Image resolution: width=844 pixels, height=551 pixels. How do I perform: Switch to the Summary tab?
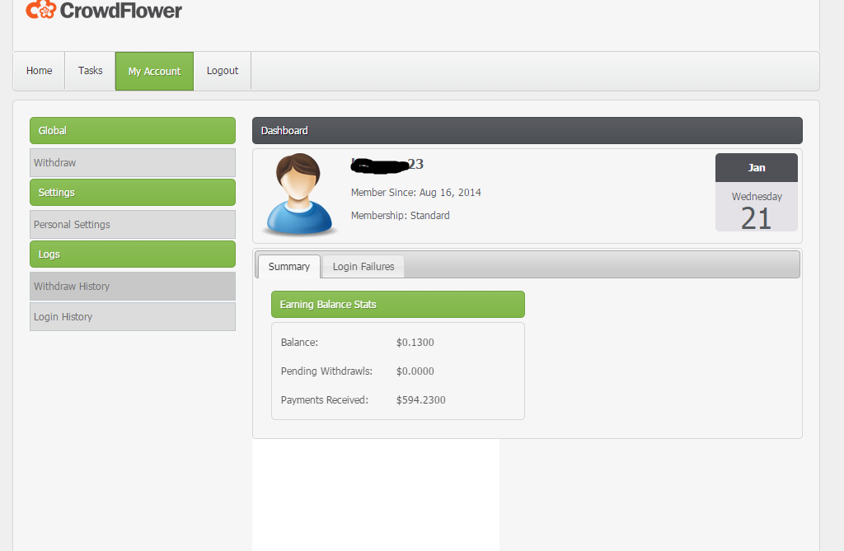(x=289, y=266)
